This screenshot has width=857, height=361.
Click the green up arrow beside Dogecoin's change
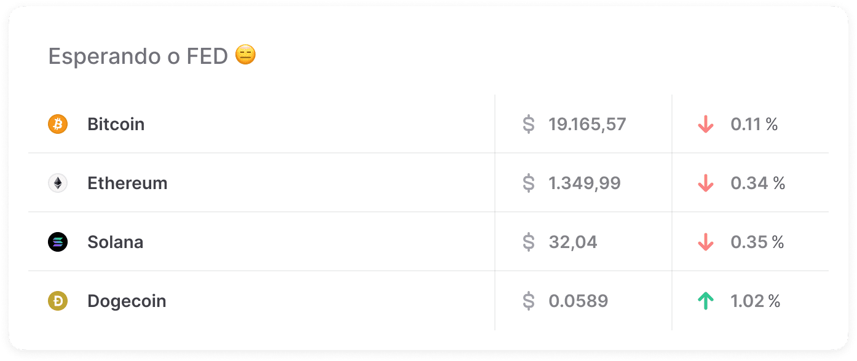pyautogui.click(x=706, y=301)
